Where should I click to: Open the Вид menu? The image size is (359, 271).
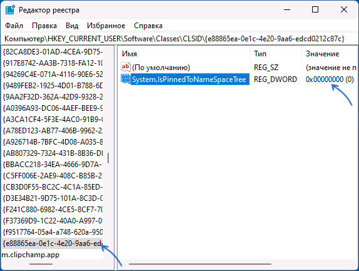(x=72, y=26)
